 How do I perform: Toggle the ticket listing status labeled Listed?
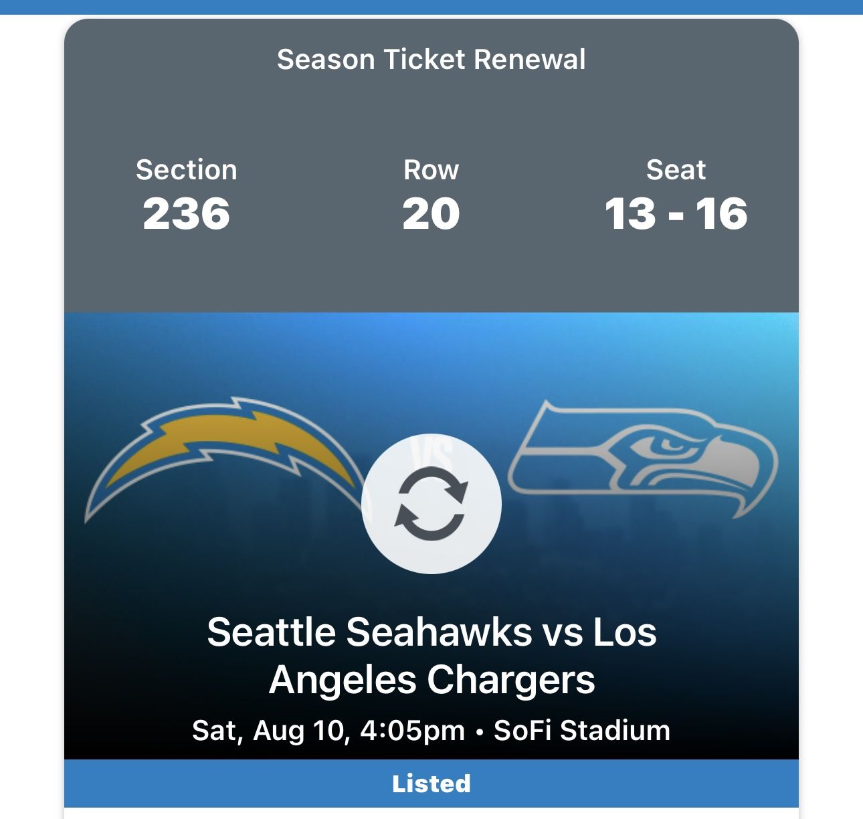[x=431, y=782]
